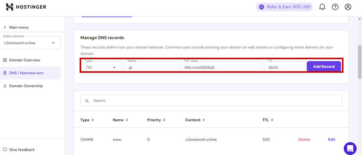The width and height of the screenshot is (362, 155).
Task: Open the live chat bubble button
Action: point(350,148)
